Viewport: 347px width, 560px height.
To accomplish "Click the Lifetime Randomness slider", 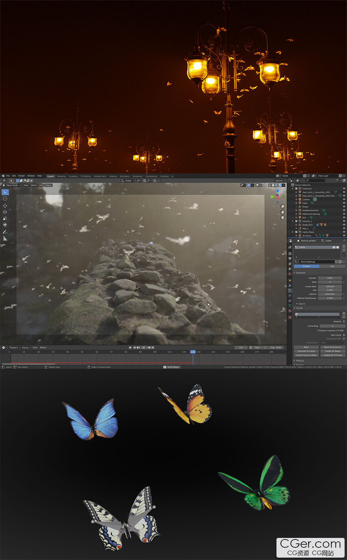I will tap(330, 298).
